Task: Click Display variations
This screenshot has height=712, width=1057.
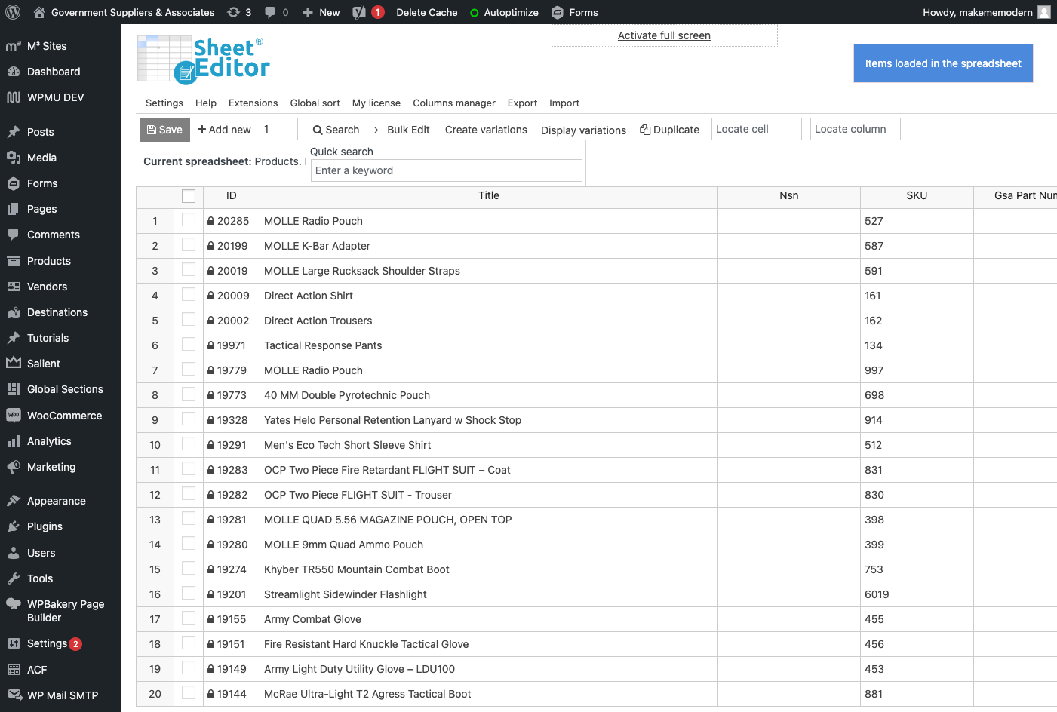Action: (583, 130)
